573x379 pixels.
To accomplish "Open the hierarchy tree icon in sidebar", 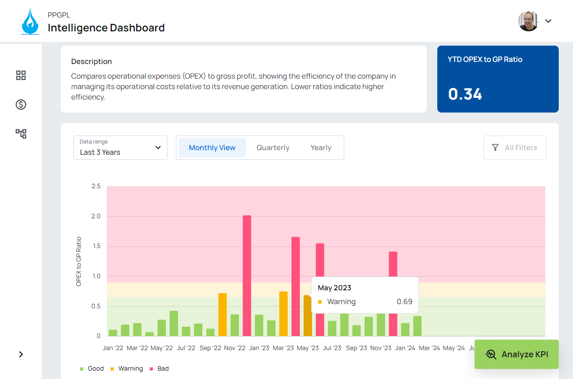I will coord(21,134).
